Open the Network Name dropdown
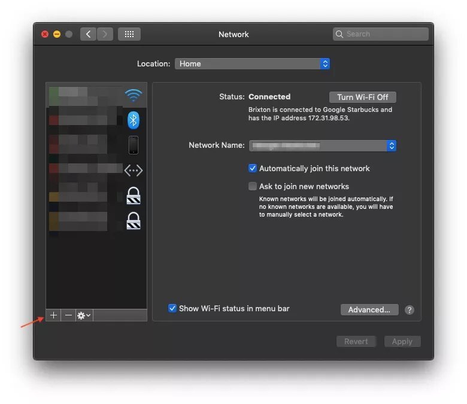The width and height of the screenshot is (467, 404). (322, 145)
